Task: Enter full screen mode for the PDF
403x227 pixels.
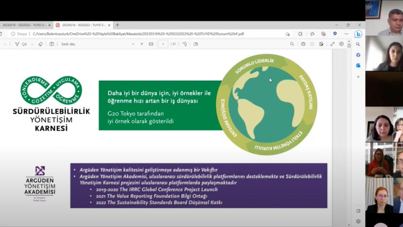Action: [332, 44]
